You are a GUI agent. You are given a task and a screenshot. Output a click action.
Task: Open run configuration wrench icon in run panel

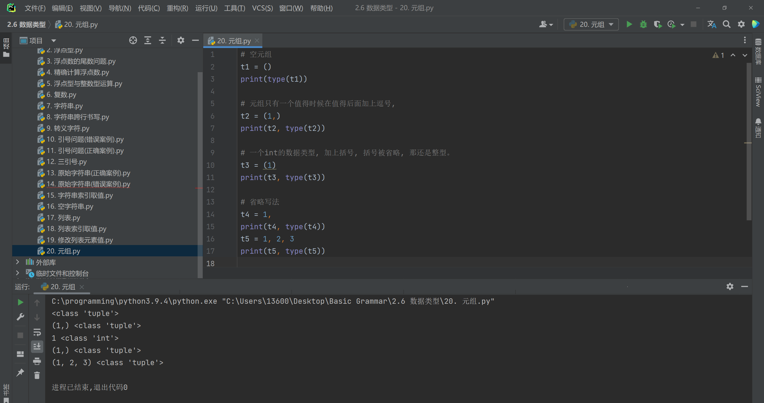click(20, 317)
